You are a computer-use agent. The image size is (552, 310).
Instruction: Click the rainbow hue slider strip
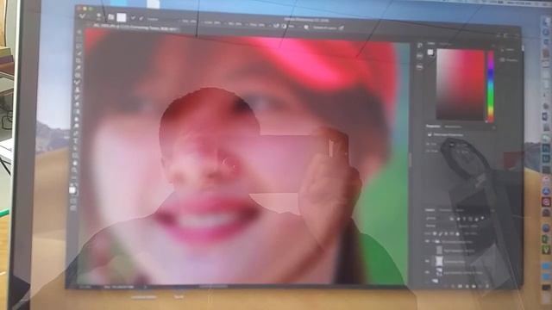pos(491,86)
